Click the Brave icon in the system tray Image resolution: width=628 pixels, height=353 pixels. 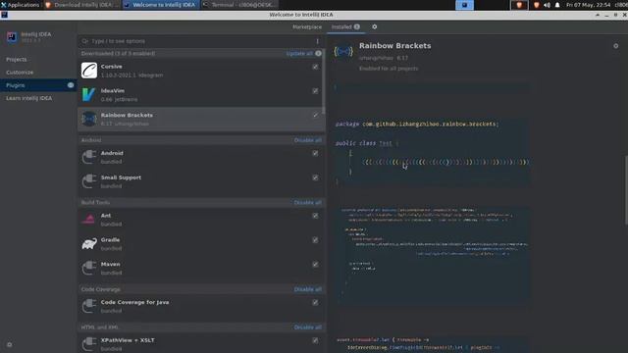[537, 5]
